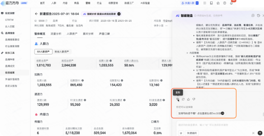Click the 快捷人群 button
This screenshot has height=136, width=264.
coord(190,3)
